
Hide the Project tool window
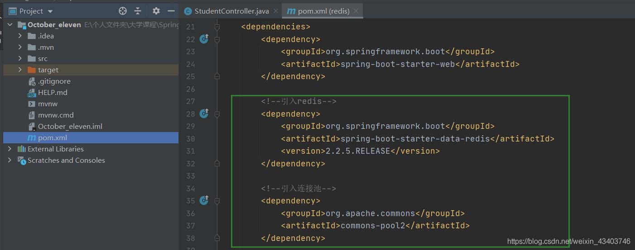[x=171, y=11]
